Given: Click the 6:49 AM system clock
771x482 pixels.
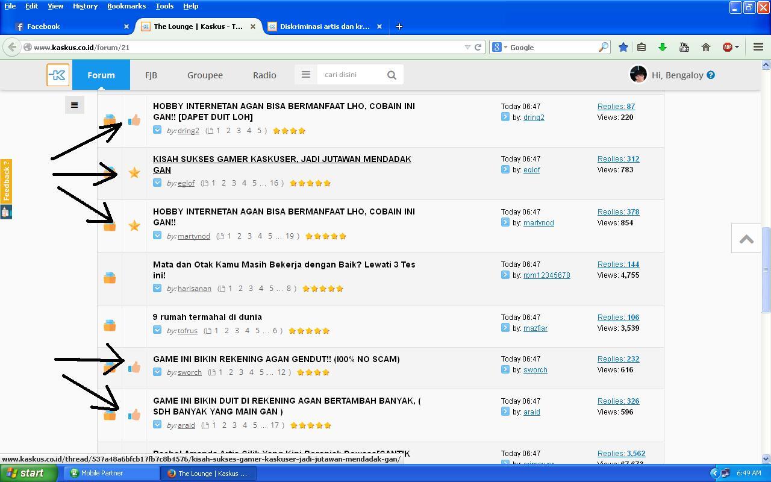Looking at the screenshot, I should pos(749,473).
